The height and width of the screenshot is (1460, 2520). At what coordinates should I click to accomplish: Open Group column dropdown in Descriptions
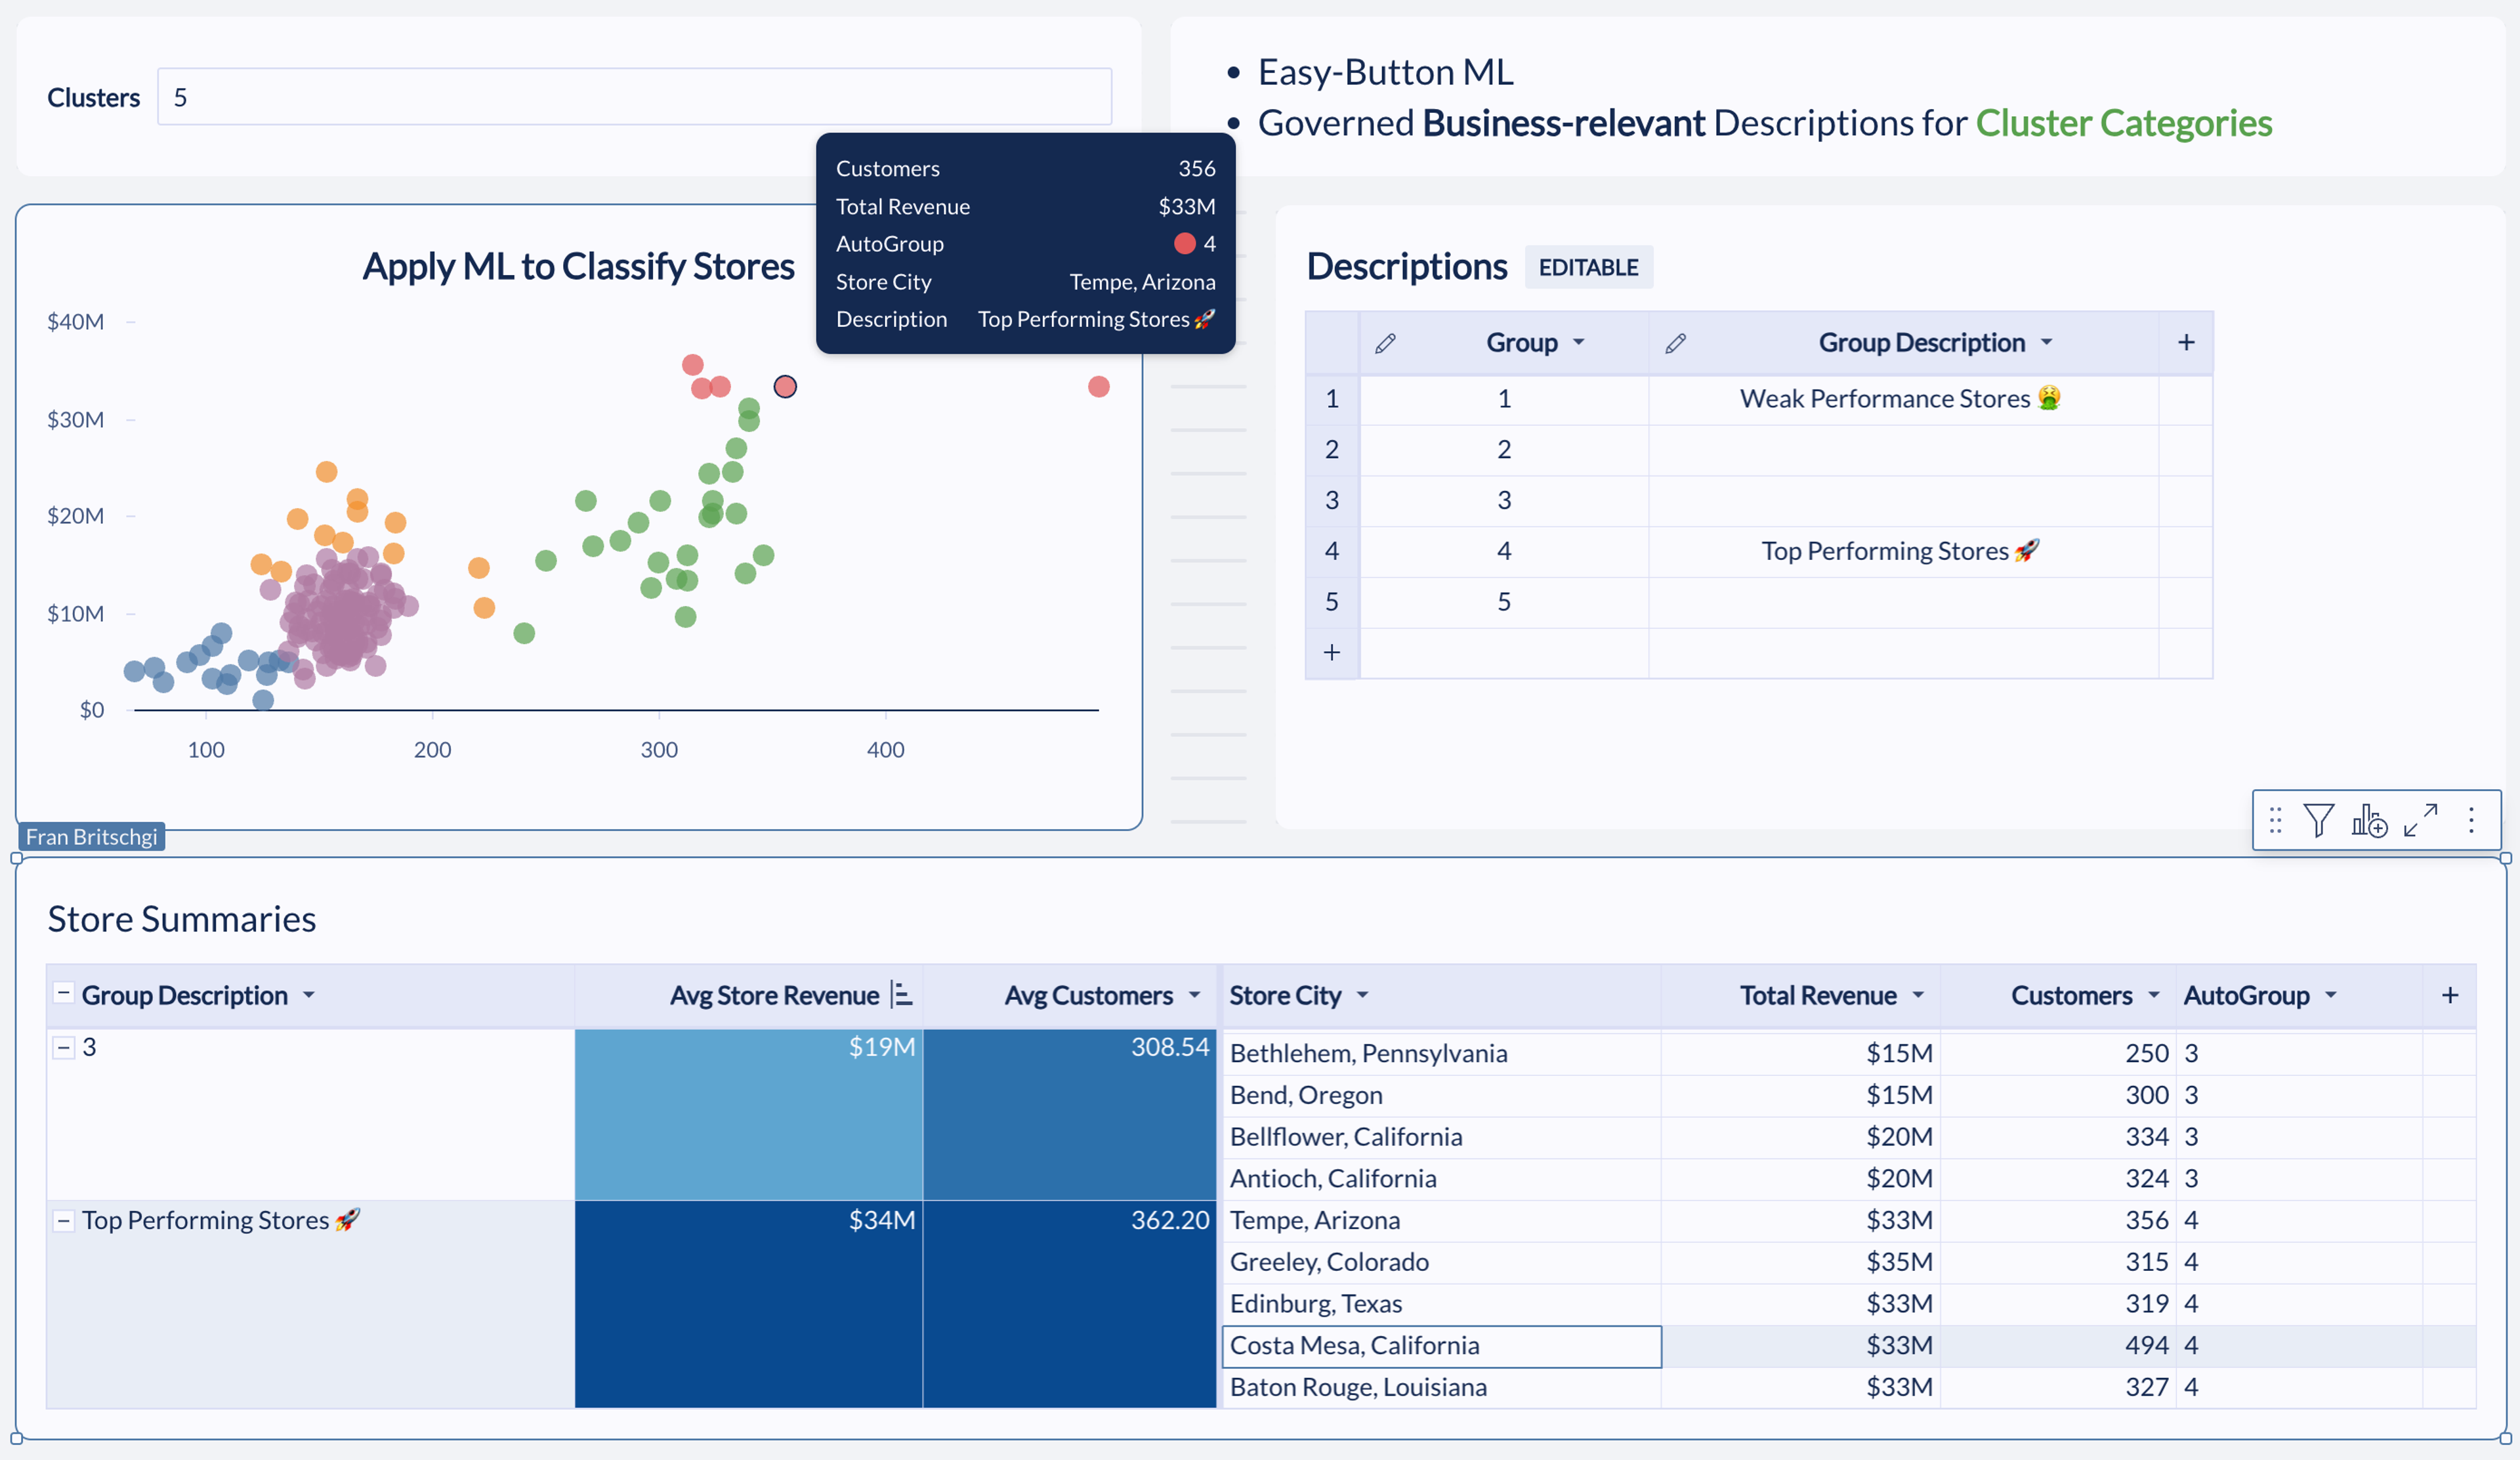click(x=1579, y=343)
